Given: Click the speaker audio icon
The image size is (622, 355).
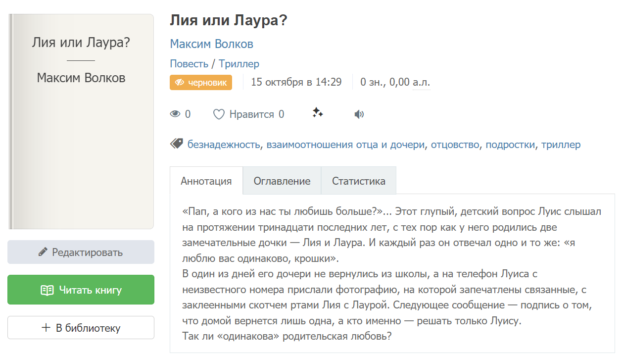Looking at the screenshot, I should click(359, 114).
